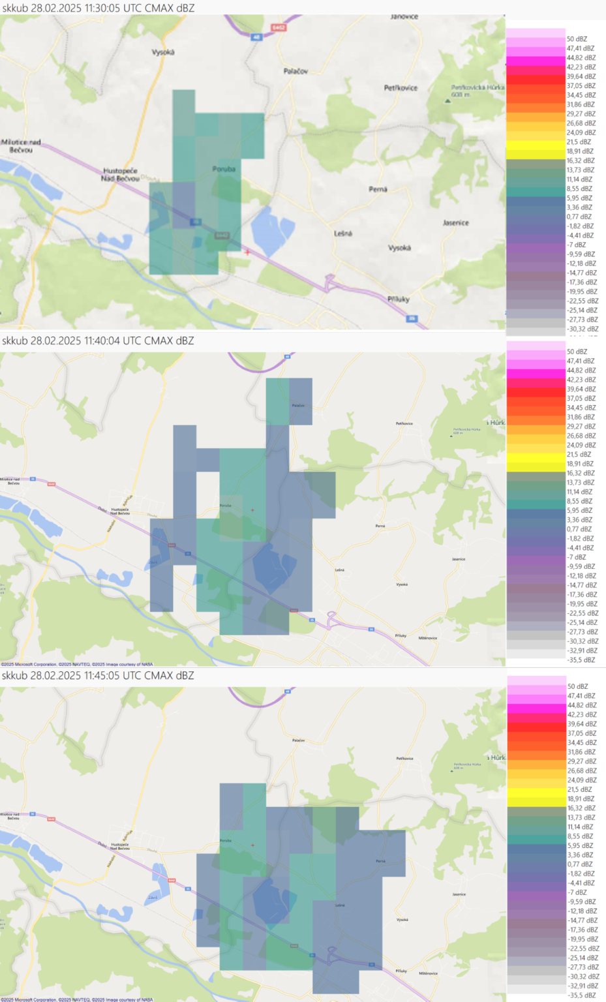606x1002 pixels.
Task: Click the Perná label in the 11:45:05 map
Action: (x=380, y=860)
